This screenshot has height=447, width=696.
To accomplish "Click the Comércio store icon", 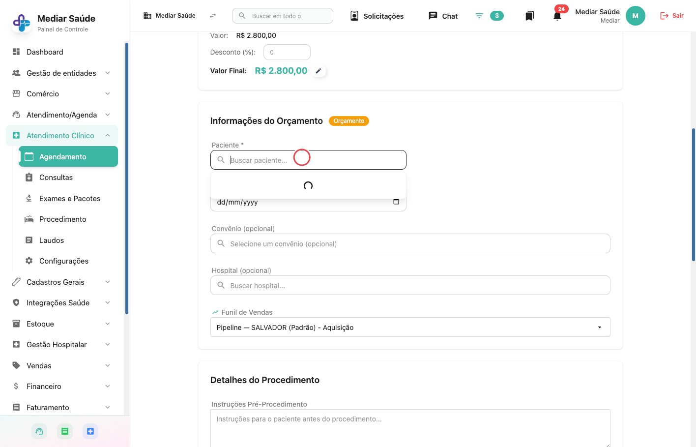I will click(16, 93).
